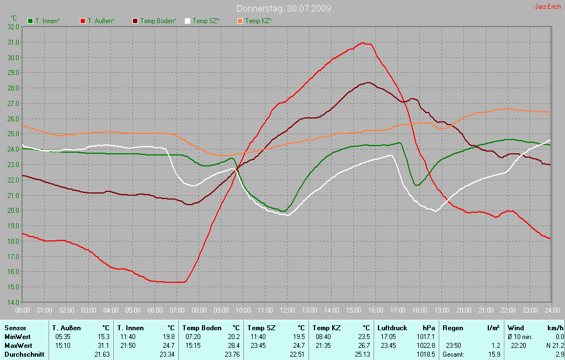Click the 32.0 temperature axis label
This screenshot has width=565, height=360.
[13, 26]
